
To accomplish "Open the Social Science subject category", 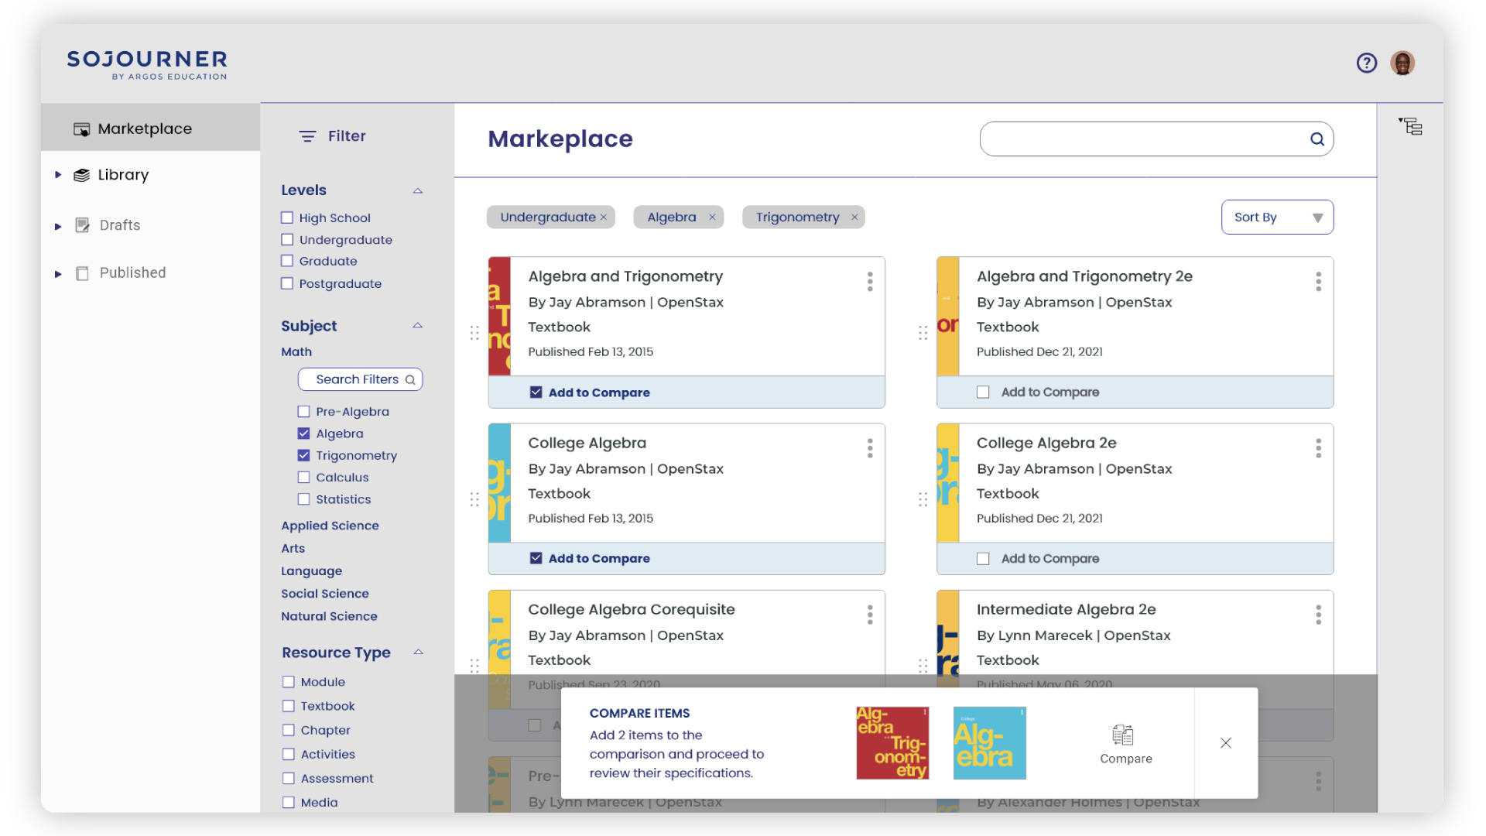I will [324, 594].
